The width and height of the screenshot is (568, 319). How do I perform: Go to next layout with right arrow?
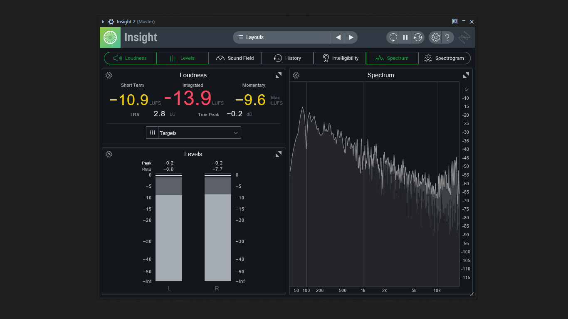coord(351,37)
